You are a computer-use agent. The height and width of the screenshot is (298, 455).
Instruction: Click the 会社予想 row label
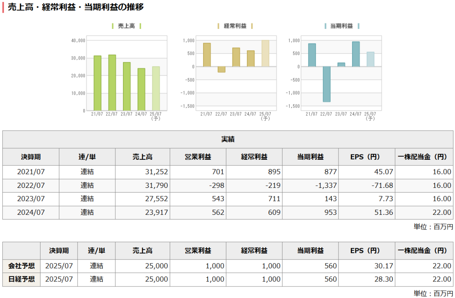click(22, 266)
